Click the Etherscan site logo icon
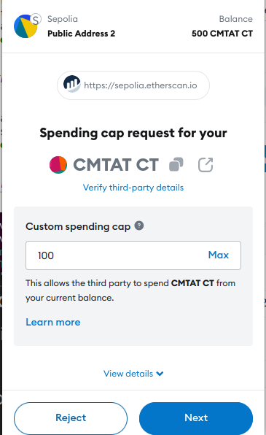The width and height of the screenshot is (266, 435). coord(71,84)
